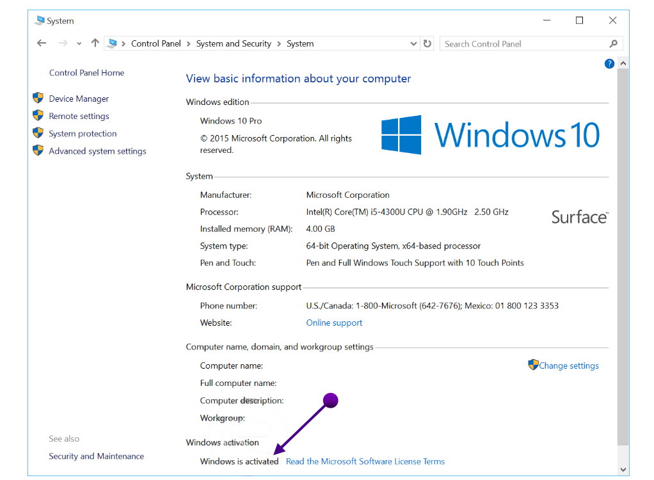
Task: Open System protection
Action: pos(83,134)
